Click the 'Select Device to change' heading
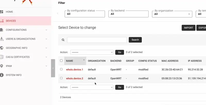The image size is (206, 105). [77, 28]
